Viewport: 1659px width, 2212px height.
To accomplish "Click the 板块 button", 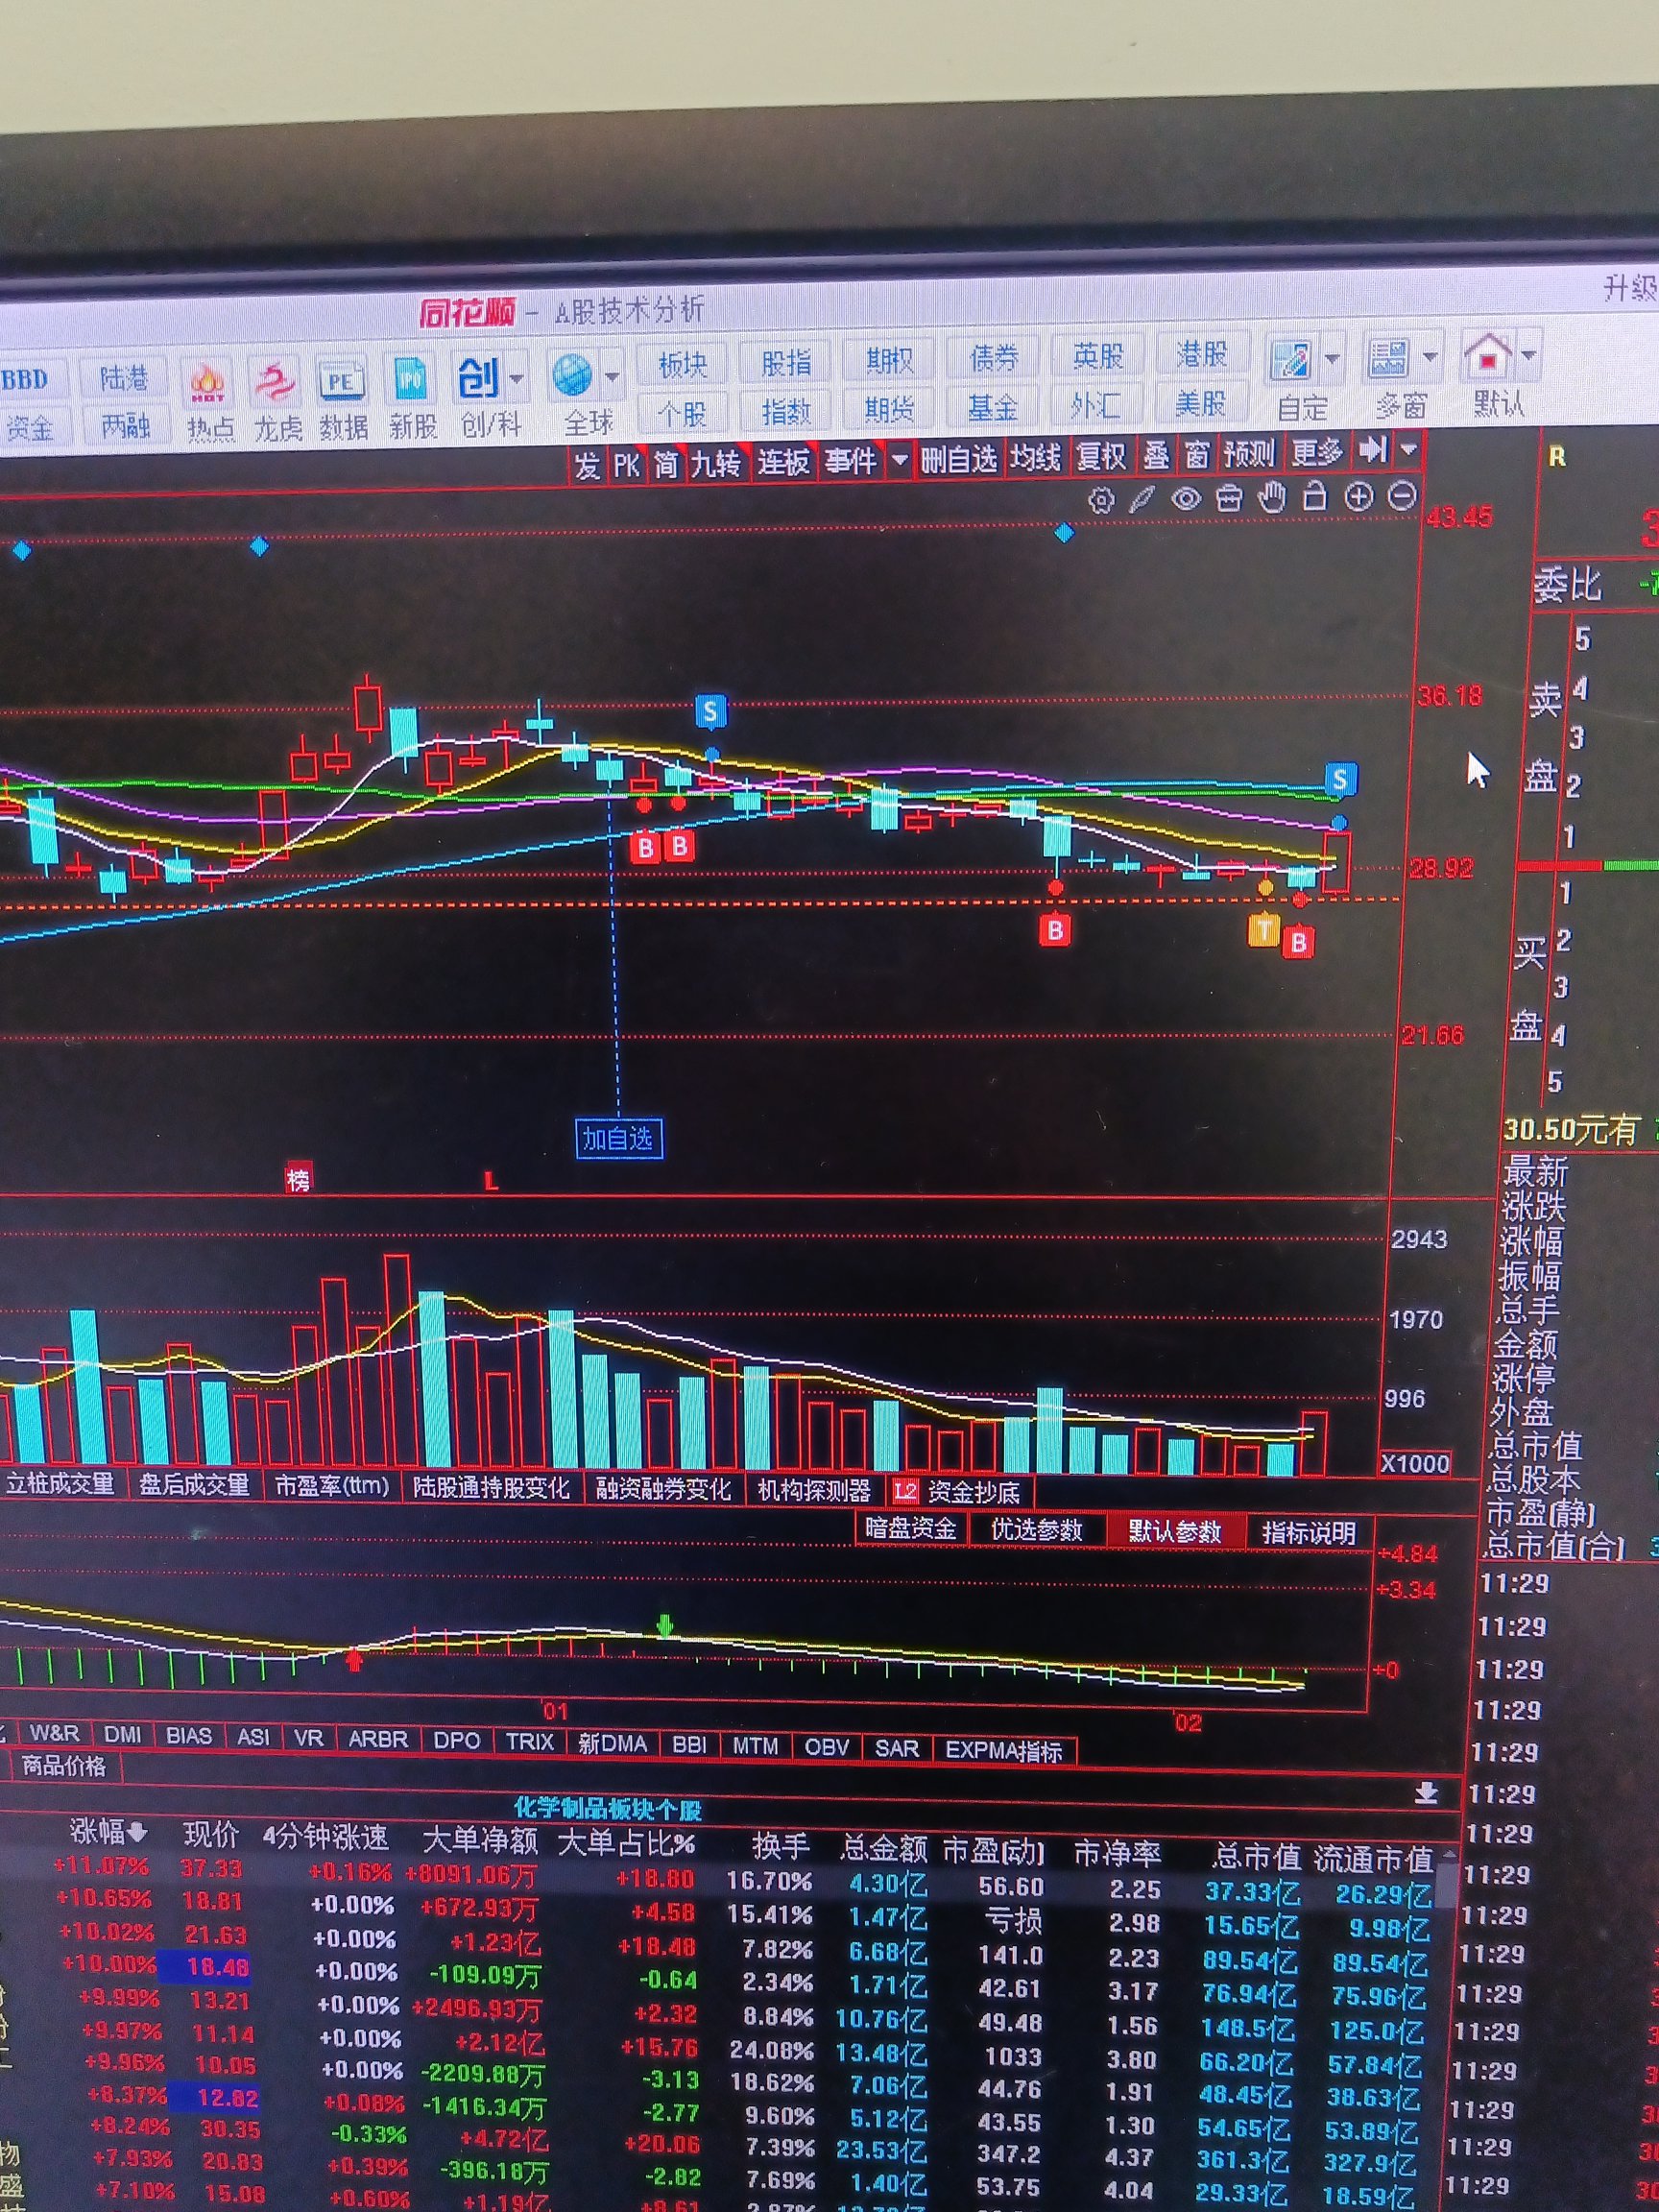I will [683, 366].
